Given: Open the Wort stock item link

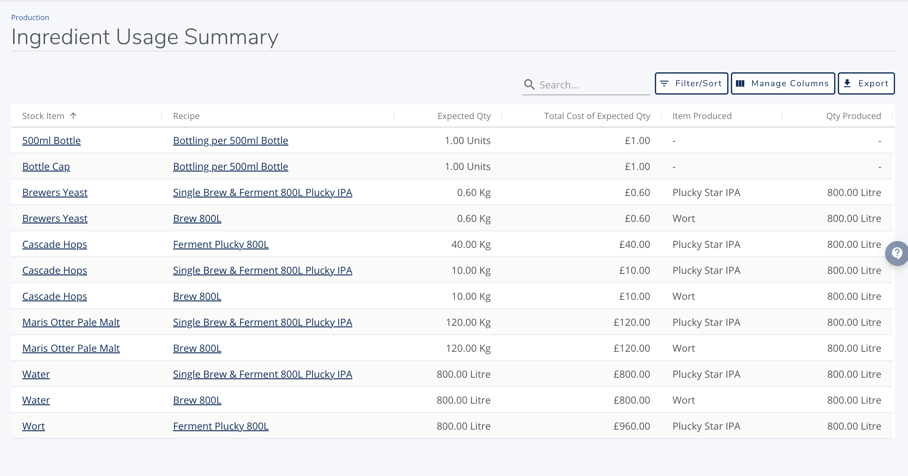Looking at the screenshot, I should [x=33, y=426].
